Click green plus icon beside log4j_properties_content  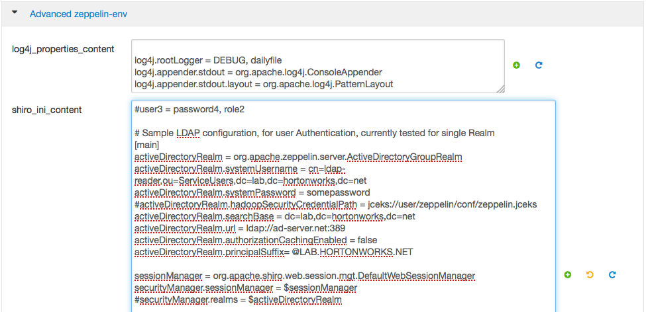[x=516, y=65]
